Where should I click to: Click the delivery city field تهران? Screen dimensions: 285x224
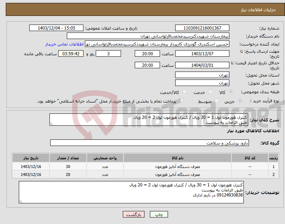(x=202, y=83)
